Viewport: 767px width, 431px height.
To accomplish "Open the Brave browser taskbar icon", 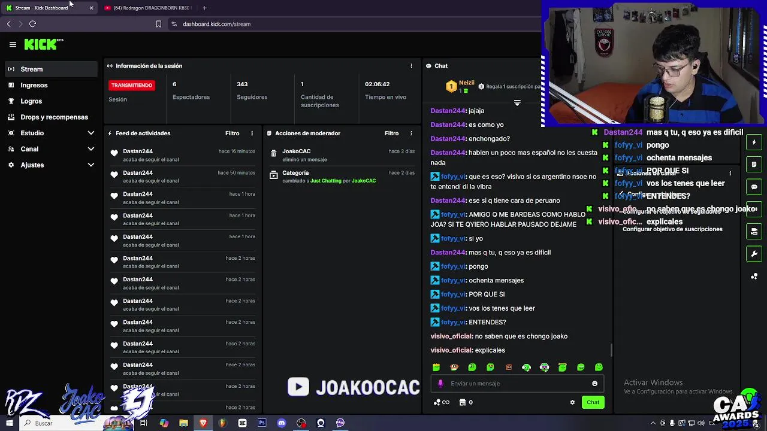I will (203, 423).
